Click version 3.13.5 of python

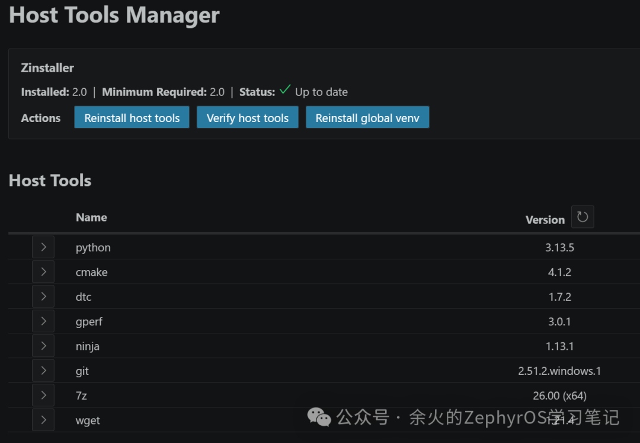559,248
